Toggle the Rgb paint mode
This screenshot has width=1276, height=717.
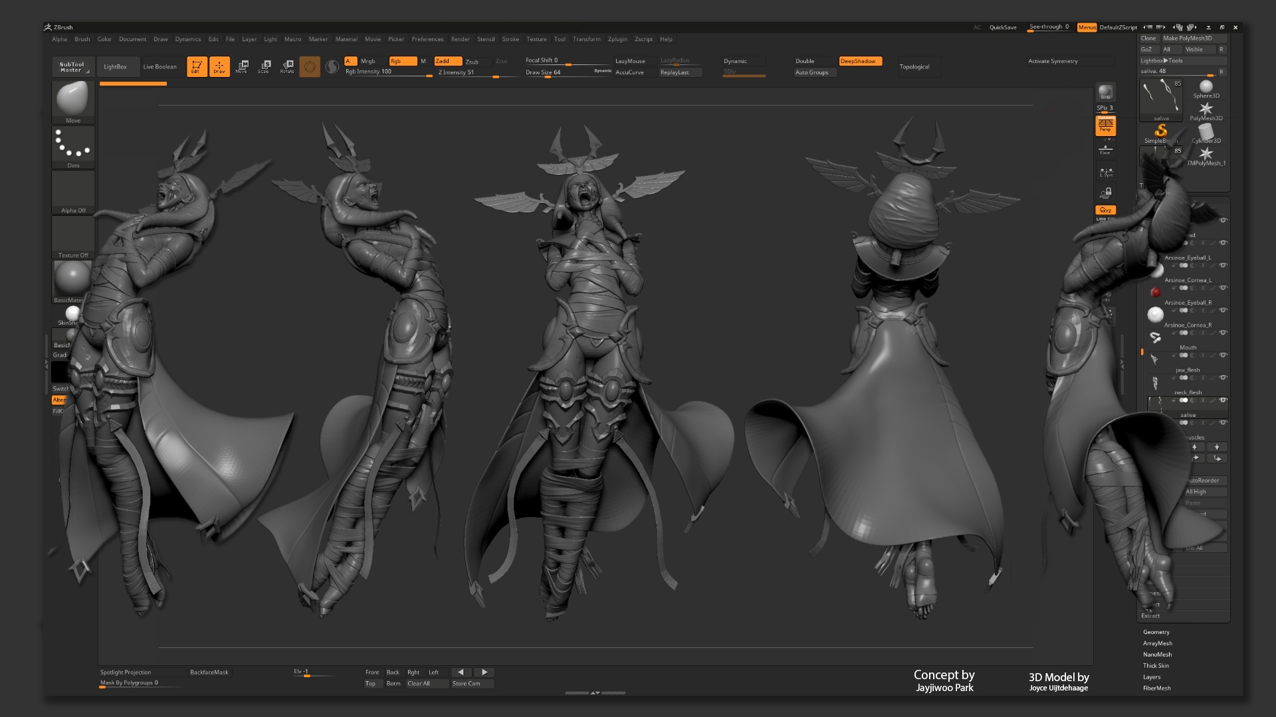coord(403,61)
